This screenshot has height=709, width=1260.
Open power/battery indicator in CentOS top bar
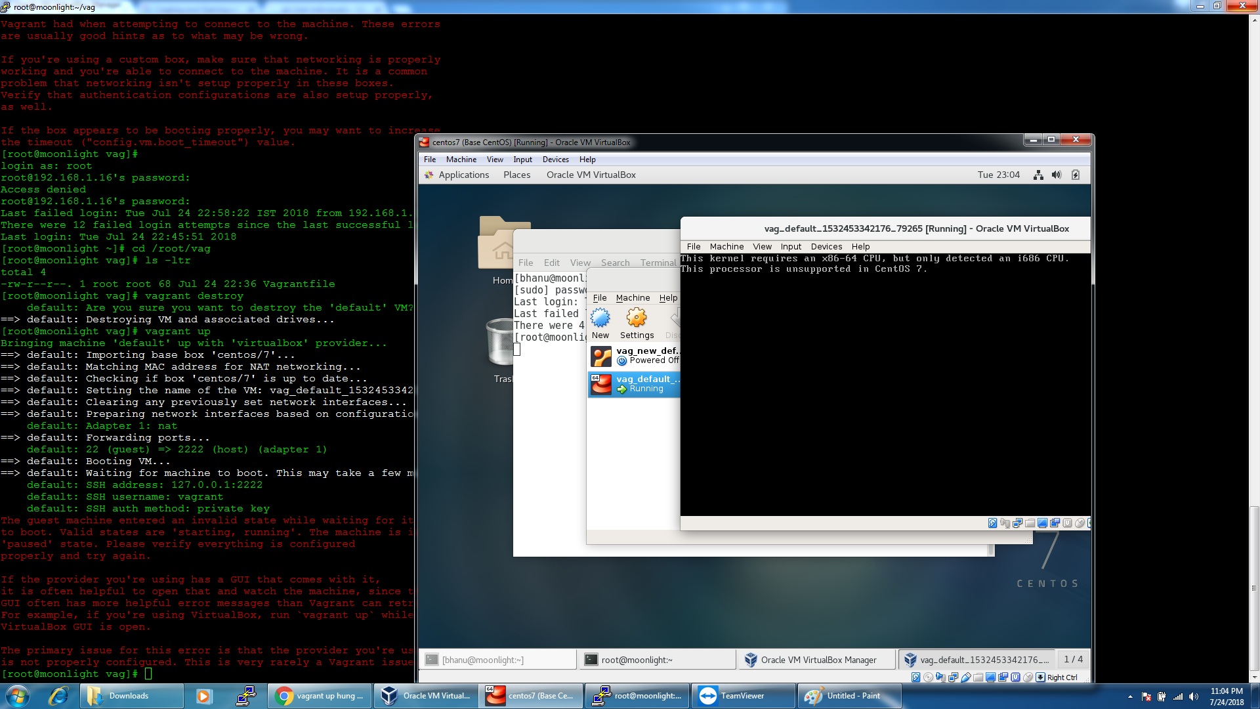coord(1076,175)
